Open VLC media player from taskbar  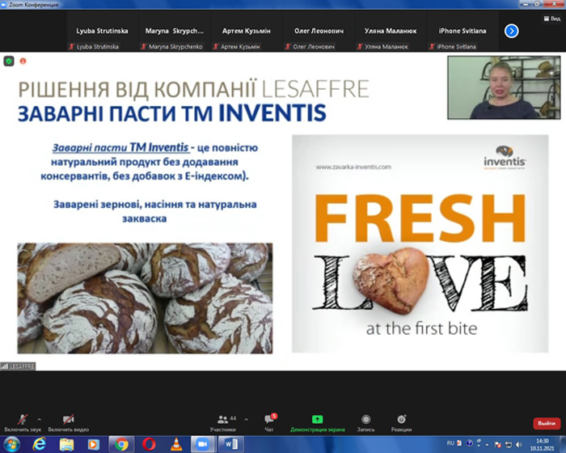pyautogui.click(x=176, y=444)
